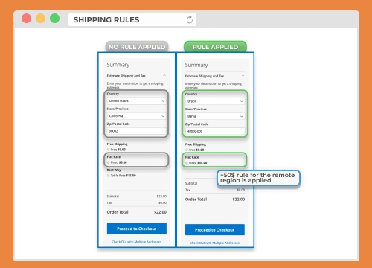Image resolution: width=372 pixels, height=268 pixels.
Task: Click the yellow minimize circle
Action: (x=40, y=19)
